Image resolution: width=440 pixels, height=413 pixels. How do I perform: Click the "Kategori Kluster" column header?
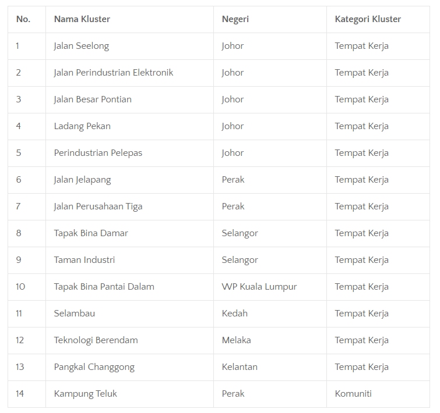368,19
